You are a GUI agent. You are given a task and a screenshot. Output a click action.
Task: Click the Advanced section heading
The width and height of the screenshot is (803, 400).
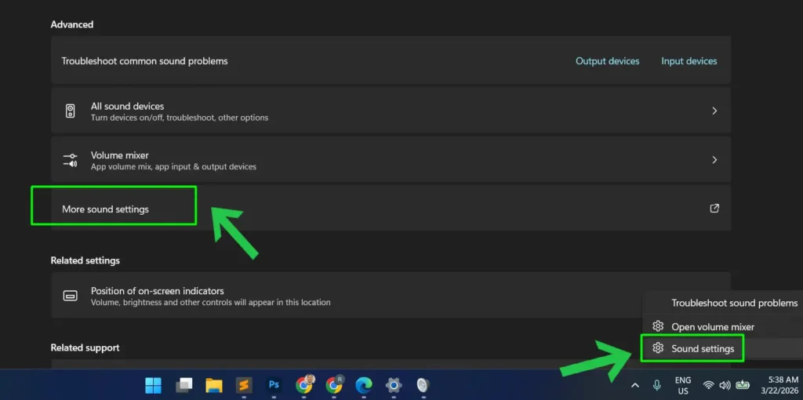[x=71, y=24]
